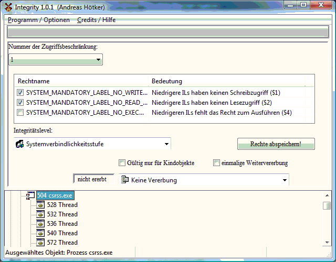Viewport: 336px width, 262px height.
Task: Uncheck SYSTEM_MANDATORY_LABEL_NO_WRITE checkbox
Action: [20, 93]
